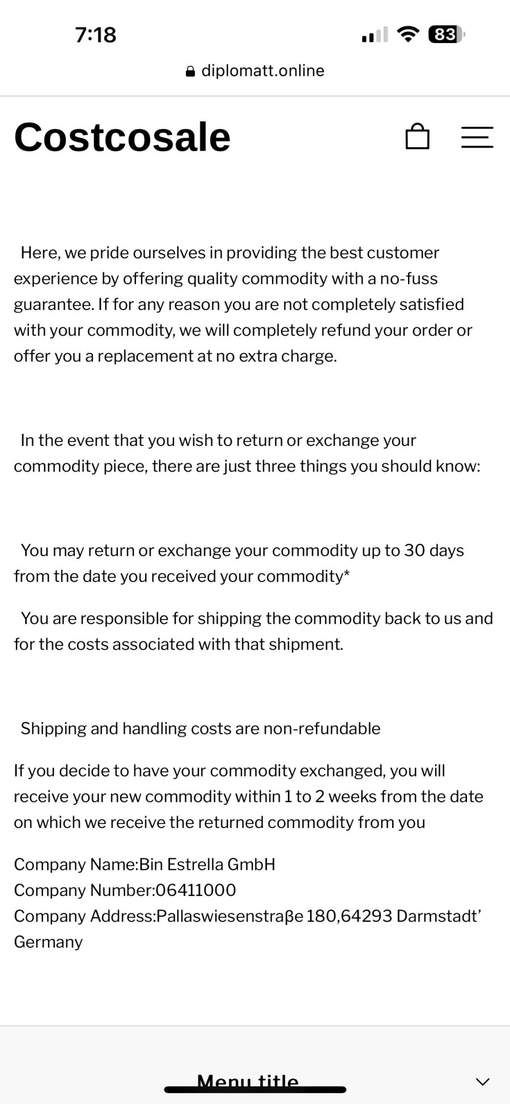
Task: Tap the diplomatt.online address text
Action: (263, 71)
